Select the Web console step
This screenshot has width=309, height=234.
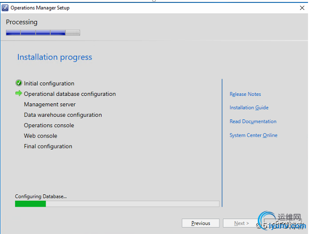pos(40,136)
